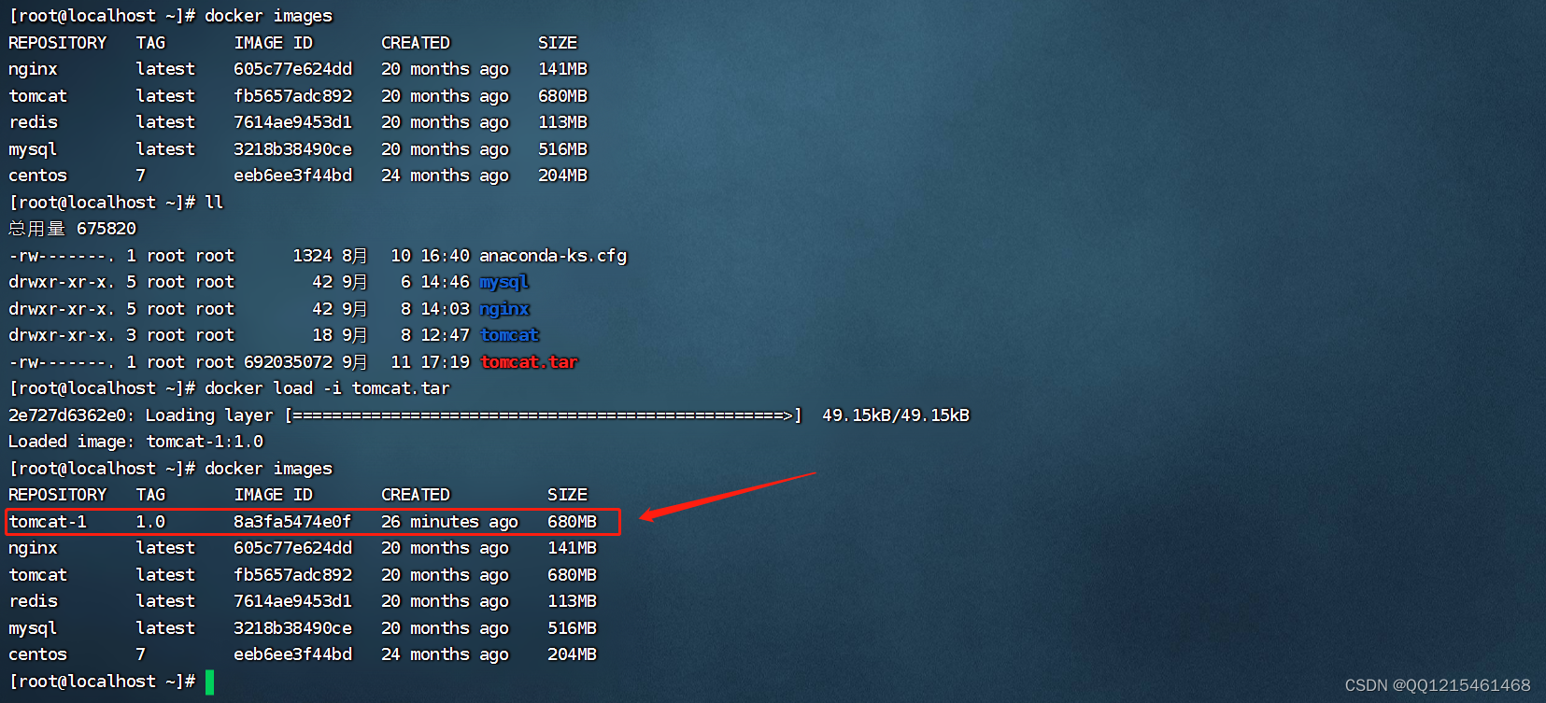1546x703 pixels.
Task: Select the 'Loaded image: tomcat-1:1.0' line
Action: click(136, 442)
